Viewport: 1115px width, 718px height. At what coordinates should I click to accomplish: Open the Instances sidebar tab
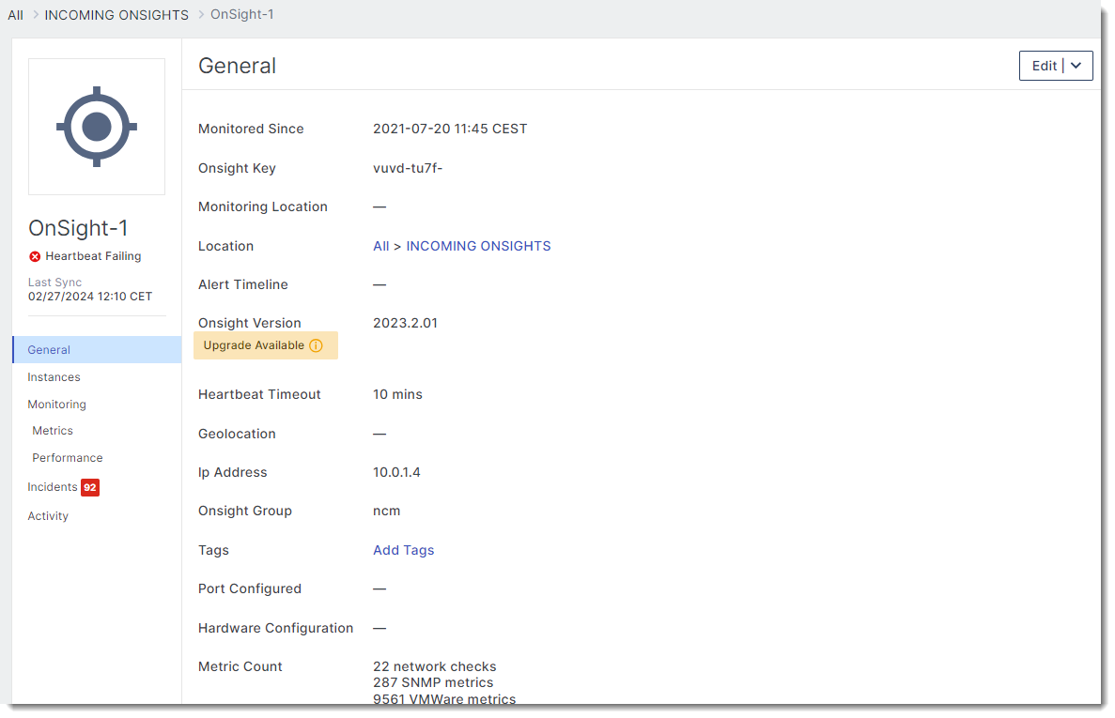[54, 377]
